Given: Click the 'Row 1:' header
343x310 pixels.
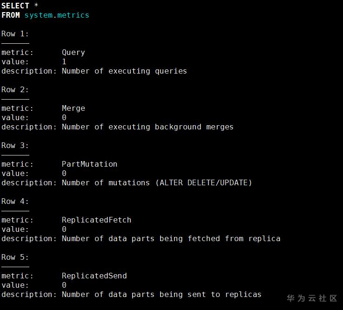Looking at the screenshot, I should (x=15, y=34).
